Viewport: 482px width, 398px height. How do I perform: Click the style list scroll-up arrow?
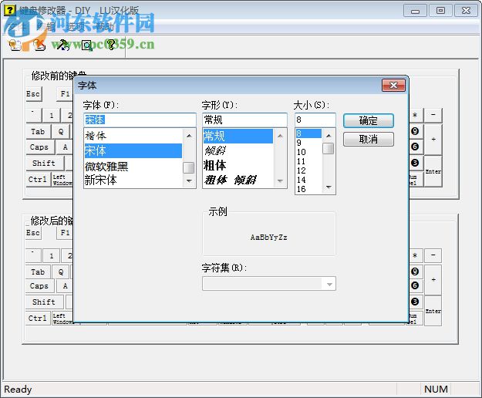click(280, 136)
